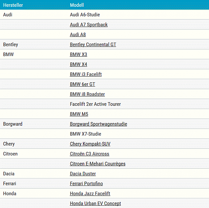Select the Citroën C3 Aircross link

click(x=89, y=154)
